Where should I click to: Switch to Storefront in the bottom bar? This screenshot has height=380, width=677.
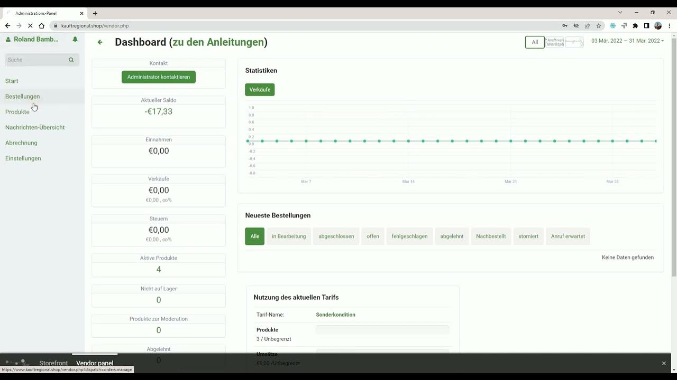53,363
